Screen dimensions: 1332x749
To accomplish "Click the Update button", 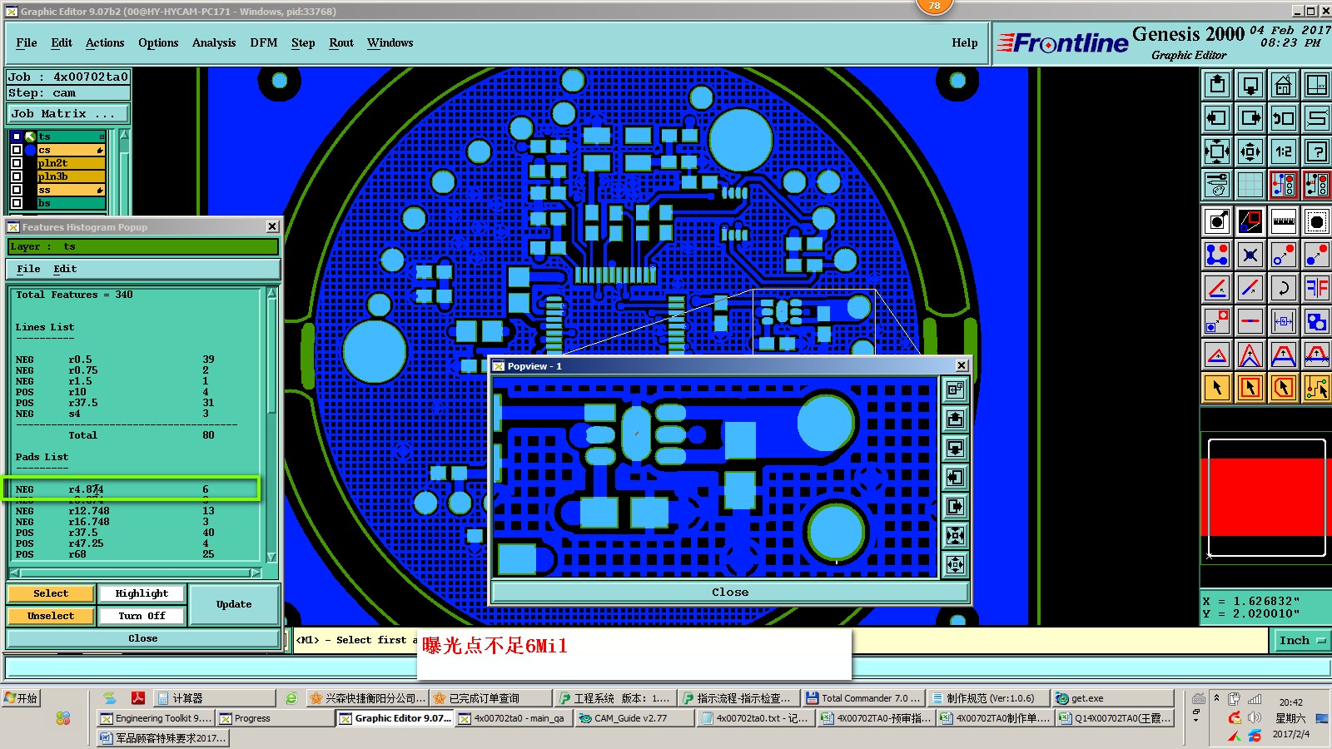I will pos(234,604).
